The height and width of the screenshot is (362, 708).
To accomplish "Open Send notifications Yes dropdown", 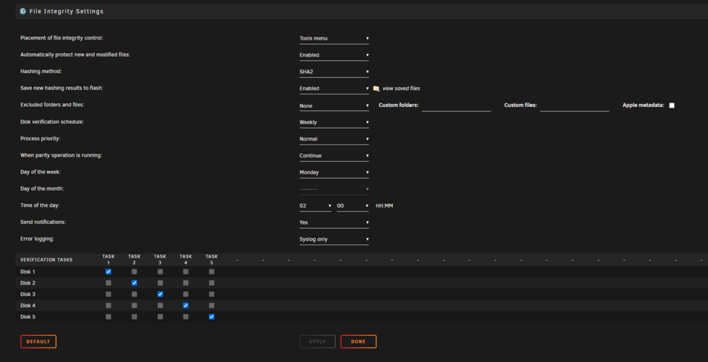I will click(x=334, y=222).
